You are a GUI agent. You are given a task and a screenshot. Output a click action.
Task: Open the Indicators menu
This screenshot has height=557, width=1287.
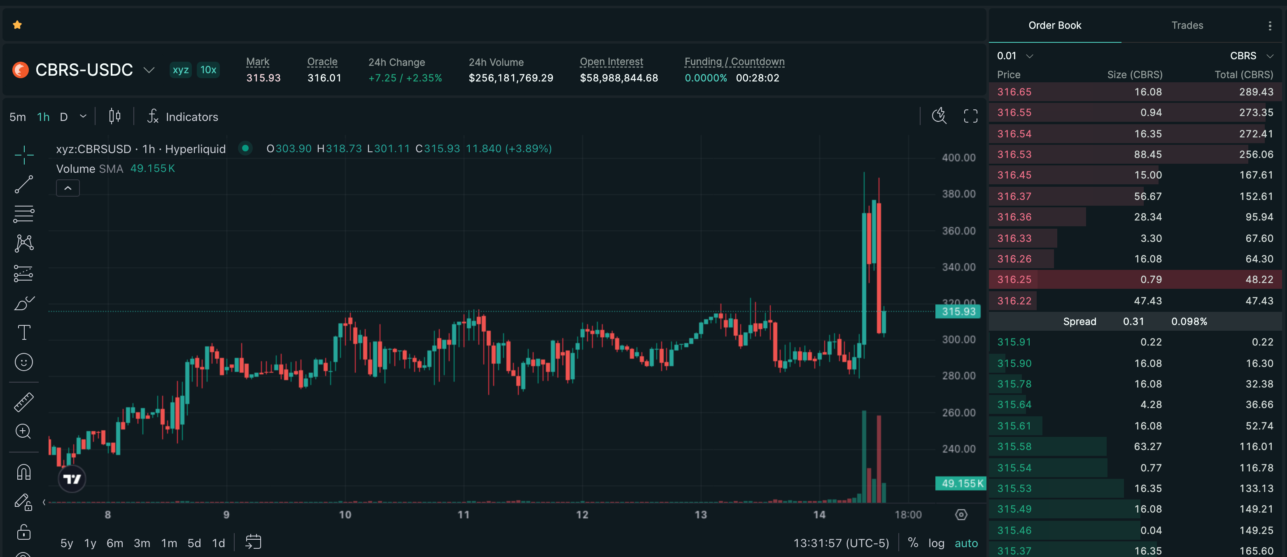click(x=182, y=117)
